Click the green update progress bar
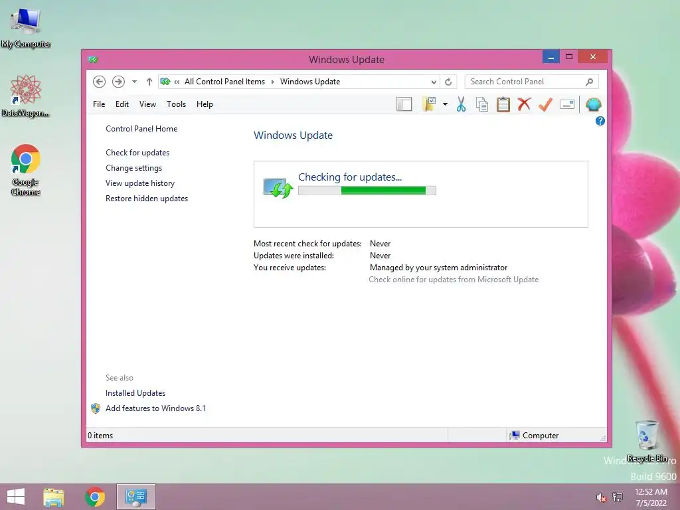This screenshot has width=680, height=510. (x=367, y=191)
